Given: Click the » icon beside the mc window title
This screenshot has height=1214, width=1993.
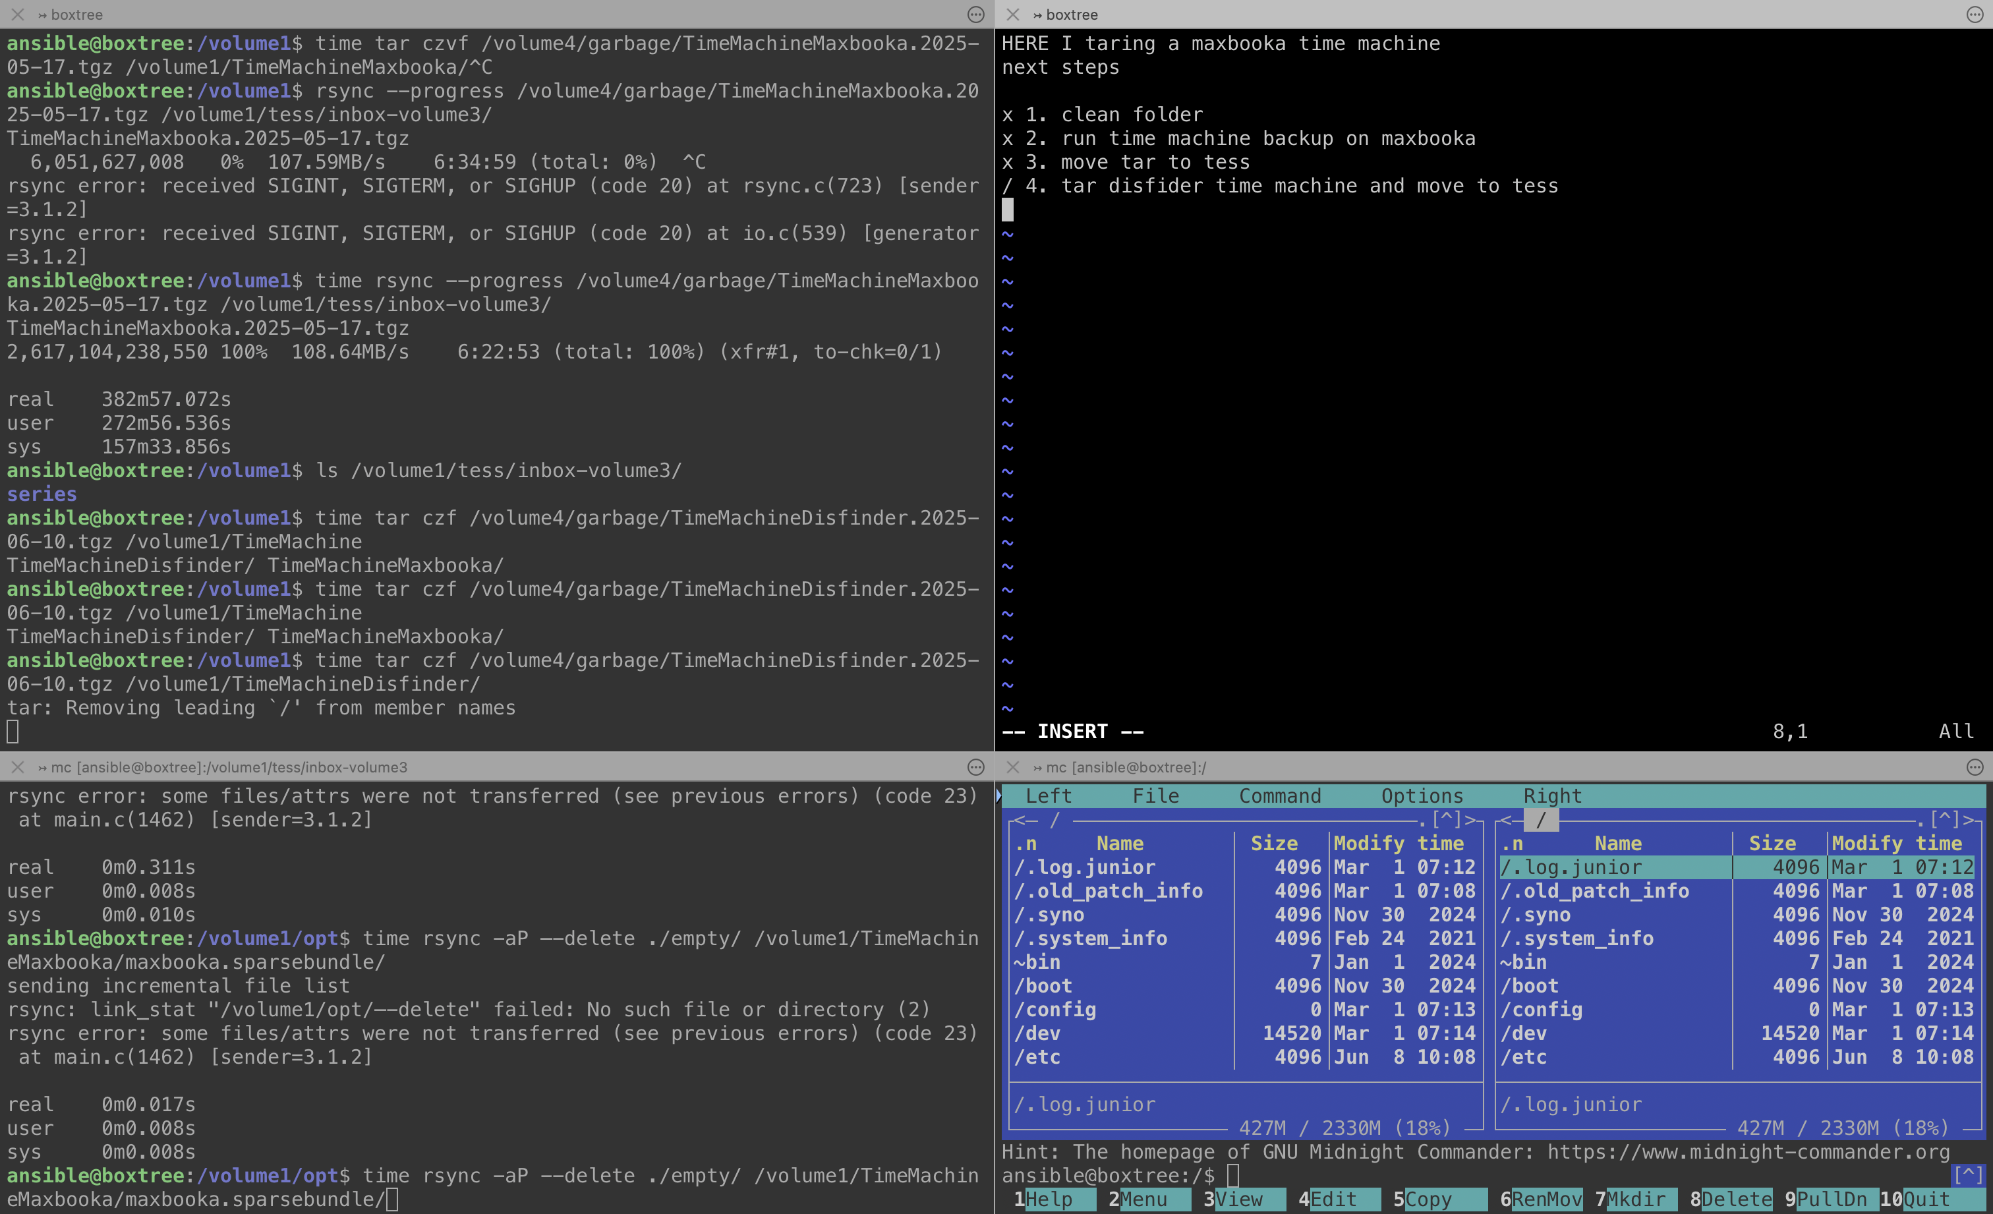Looking at the screenshot, I should (42, 768).
